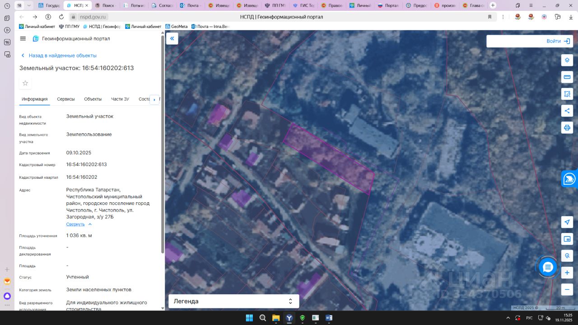This screenshot has width=578, height=325.
Task: Switch to the Сервисы tab
Action: 66,99
